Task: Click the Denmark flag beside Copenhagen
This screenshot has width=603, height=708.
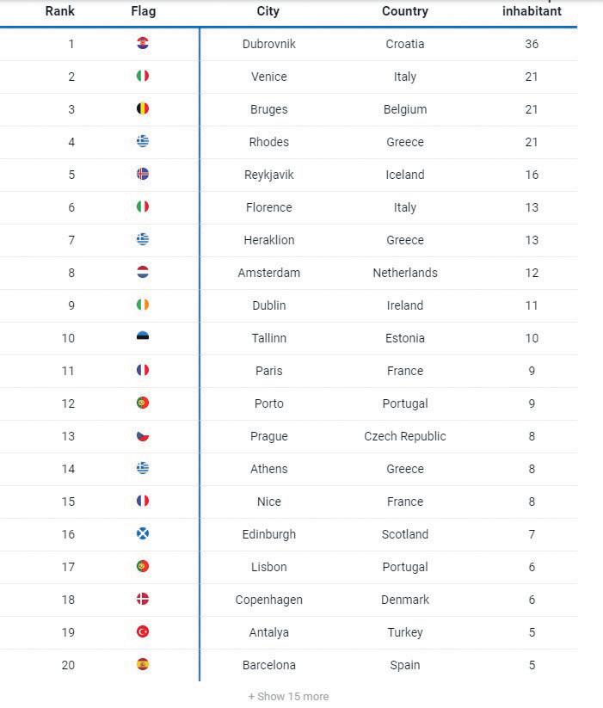Action: (143, 600)
